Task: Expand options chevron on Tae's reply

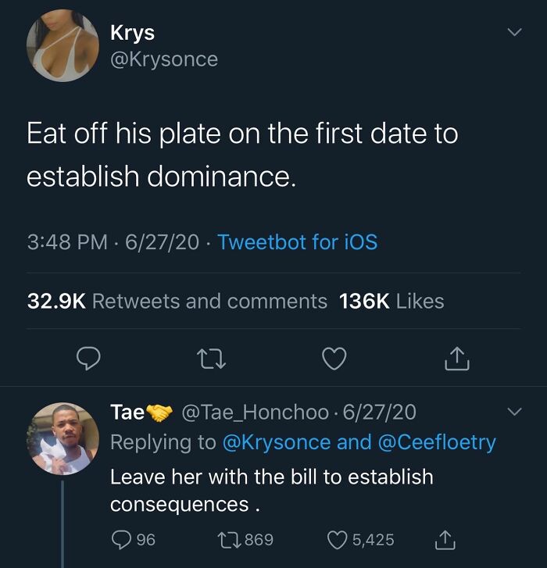Action: pyautogui.click(x=514, y=412)
